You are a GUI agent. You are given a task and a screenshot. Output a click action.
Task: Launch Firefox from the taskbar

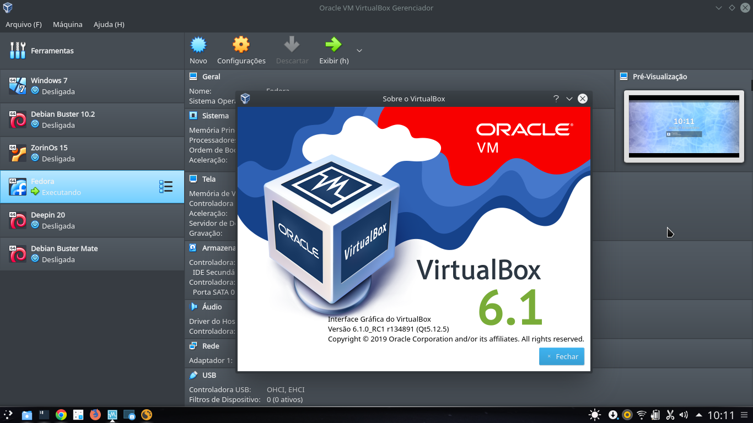tap(95, 414)
